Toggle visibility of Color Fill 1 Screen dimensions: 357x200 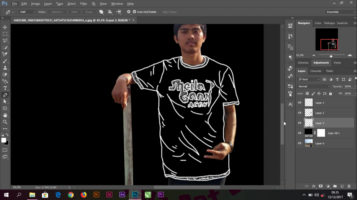(x=300, y=133)
